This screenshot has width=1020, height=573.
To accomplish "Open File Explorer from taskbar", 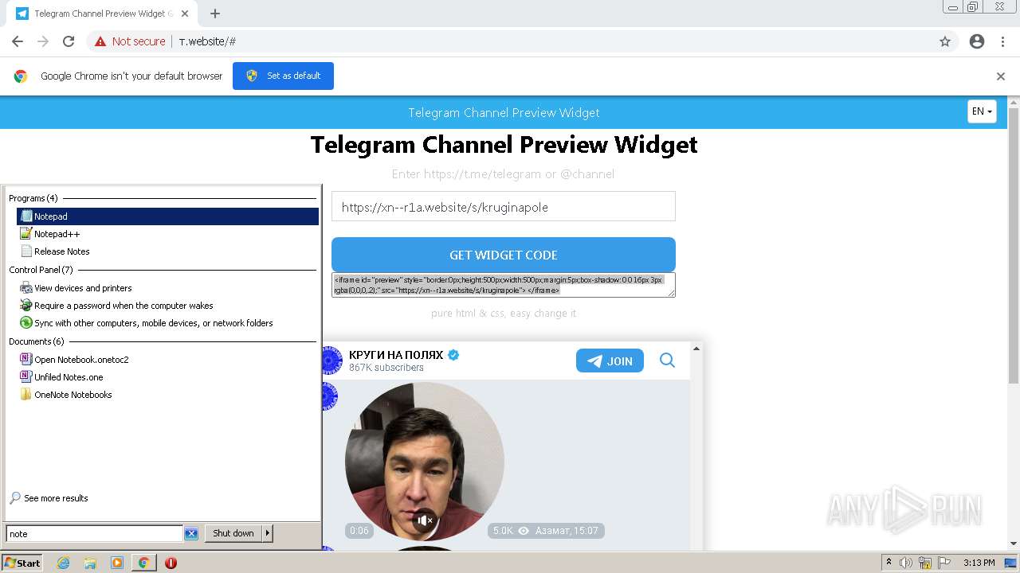I will [x=90, y=563].
